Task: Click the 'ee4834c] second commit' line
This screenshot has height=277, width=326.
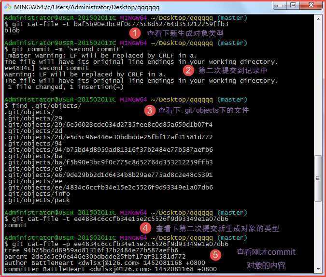Action: (46, 68)
